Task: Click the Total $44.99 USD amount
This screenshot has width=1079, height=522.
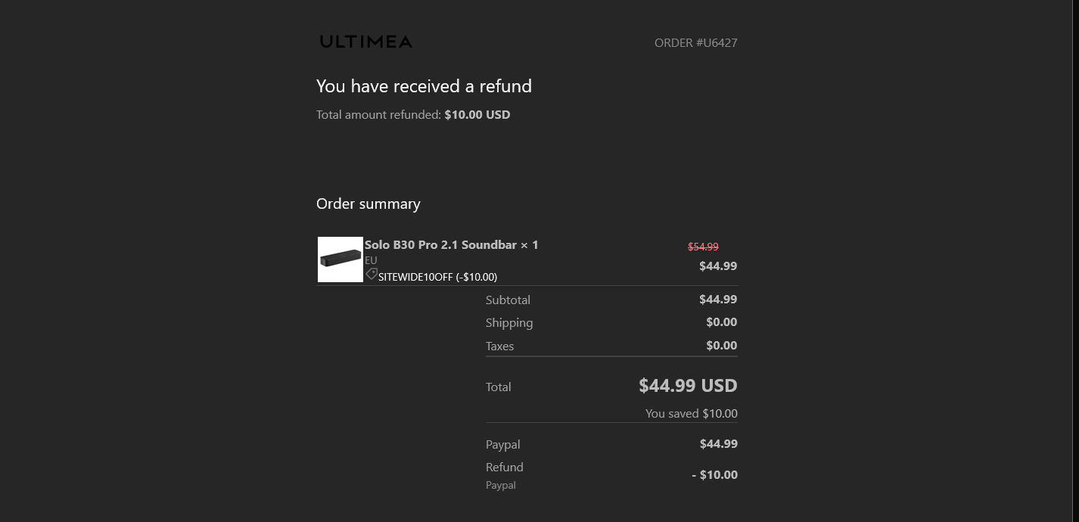Action: pos(688,386)
